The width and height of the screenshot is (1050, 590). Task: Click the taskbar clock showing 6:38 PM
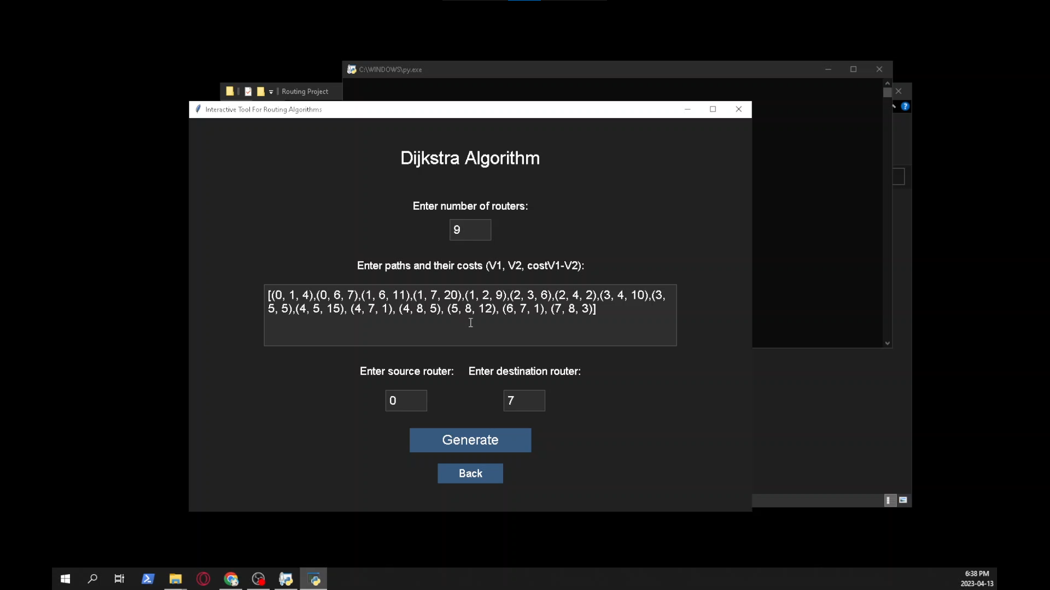coord(977,579)
